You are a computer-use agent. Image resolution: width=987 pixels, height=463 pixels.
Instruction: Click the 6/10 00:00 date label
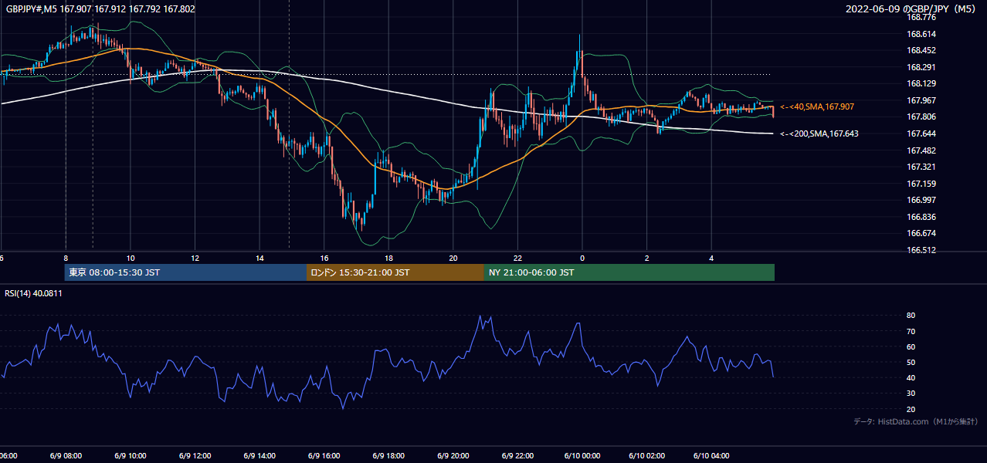click(582, 455)
